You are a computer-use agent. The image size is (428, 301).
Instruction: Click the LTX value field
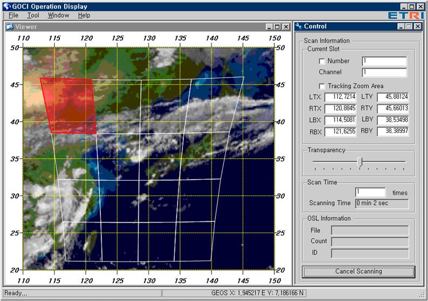(x=341, y=97)
